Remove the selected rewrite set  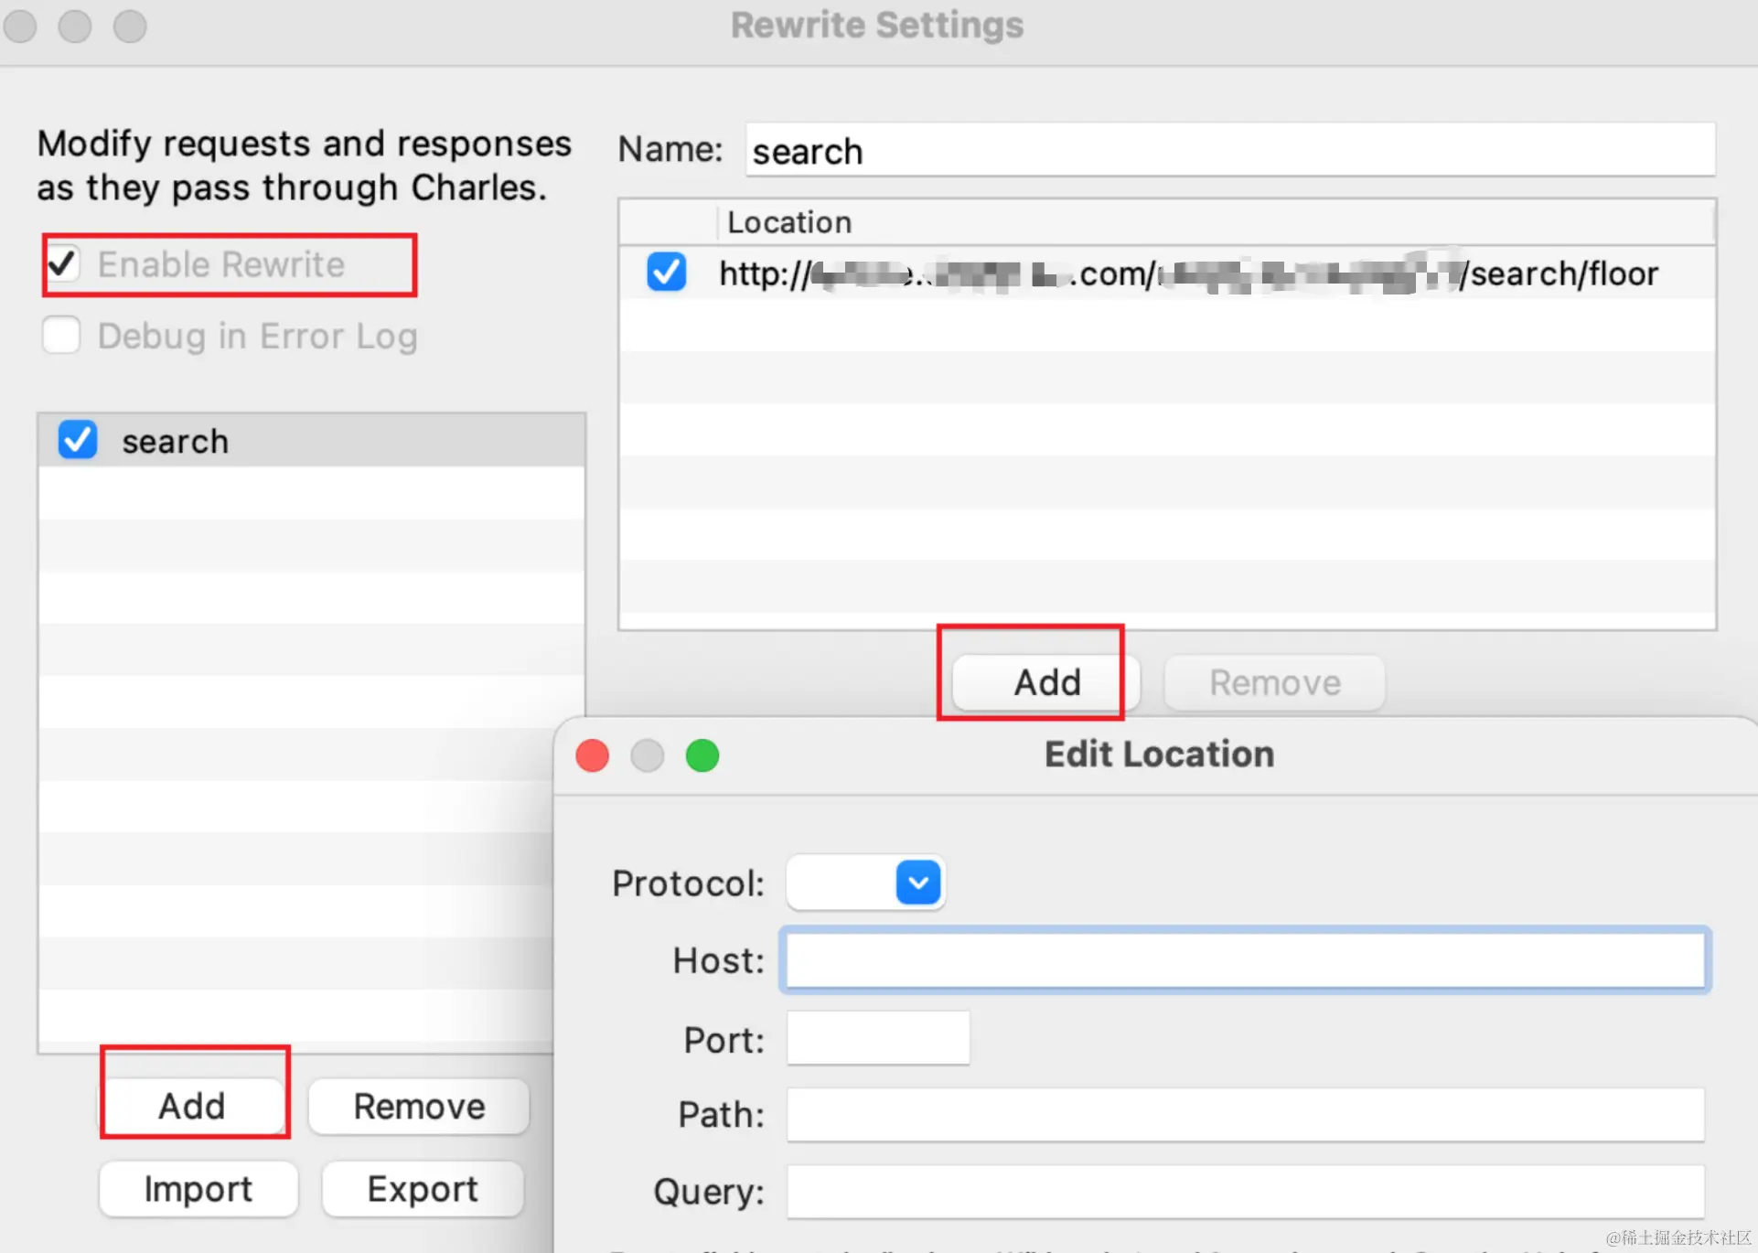tap(419, 1106)
